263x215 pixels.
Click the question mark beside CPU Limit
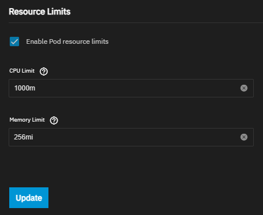click(44, 71)
